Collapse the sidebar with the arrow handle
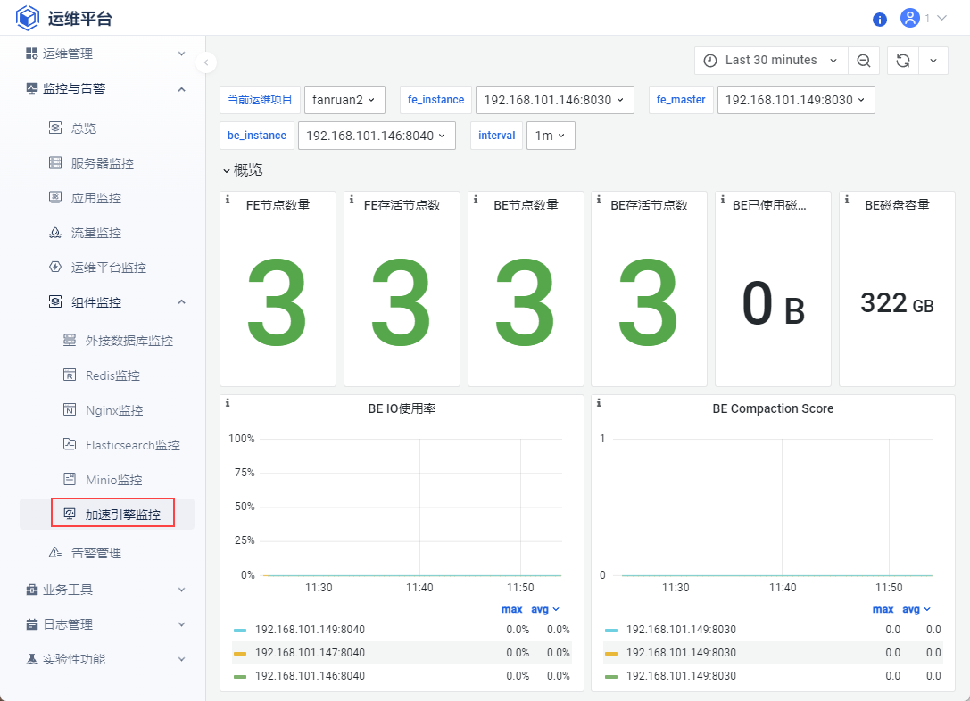This screenshot has height=701, width=970. tap(206, 62)
